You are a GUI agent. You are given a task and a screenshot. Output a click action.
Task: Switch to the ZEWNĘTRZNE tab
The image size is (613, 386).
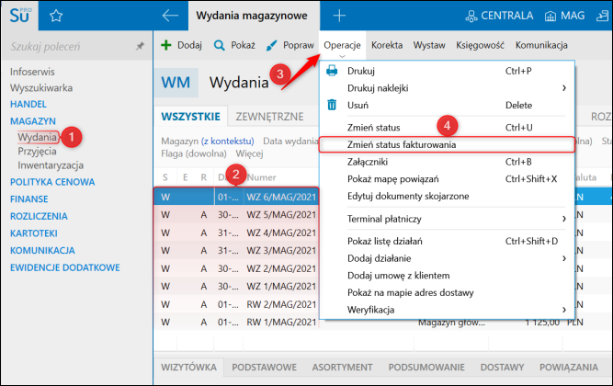[270, 117]
